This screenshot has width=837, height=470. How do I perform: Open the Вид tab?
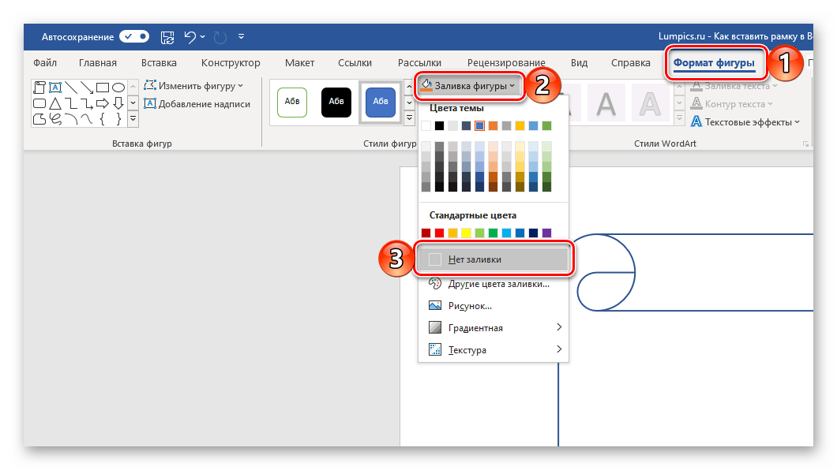click(579, 63)
